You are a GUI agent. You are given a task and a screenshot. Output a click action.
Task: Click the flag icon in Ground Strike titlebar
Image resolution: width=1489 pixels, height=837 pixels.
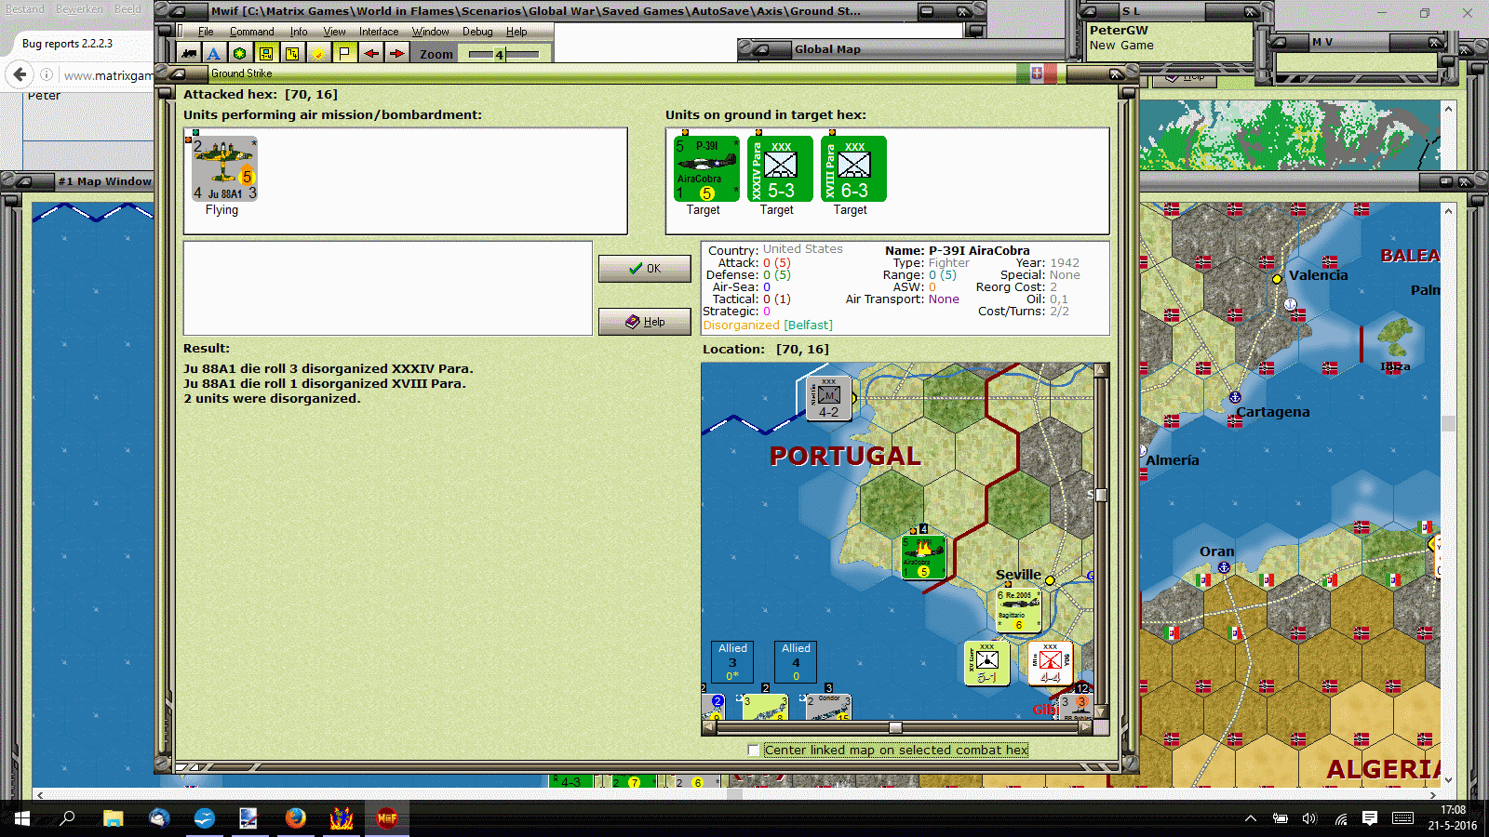click(x=1036, y=73)
